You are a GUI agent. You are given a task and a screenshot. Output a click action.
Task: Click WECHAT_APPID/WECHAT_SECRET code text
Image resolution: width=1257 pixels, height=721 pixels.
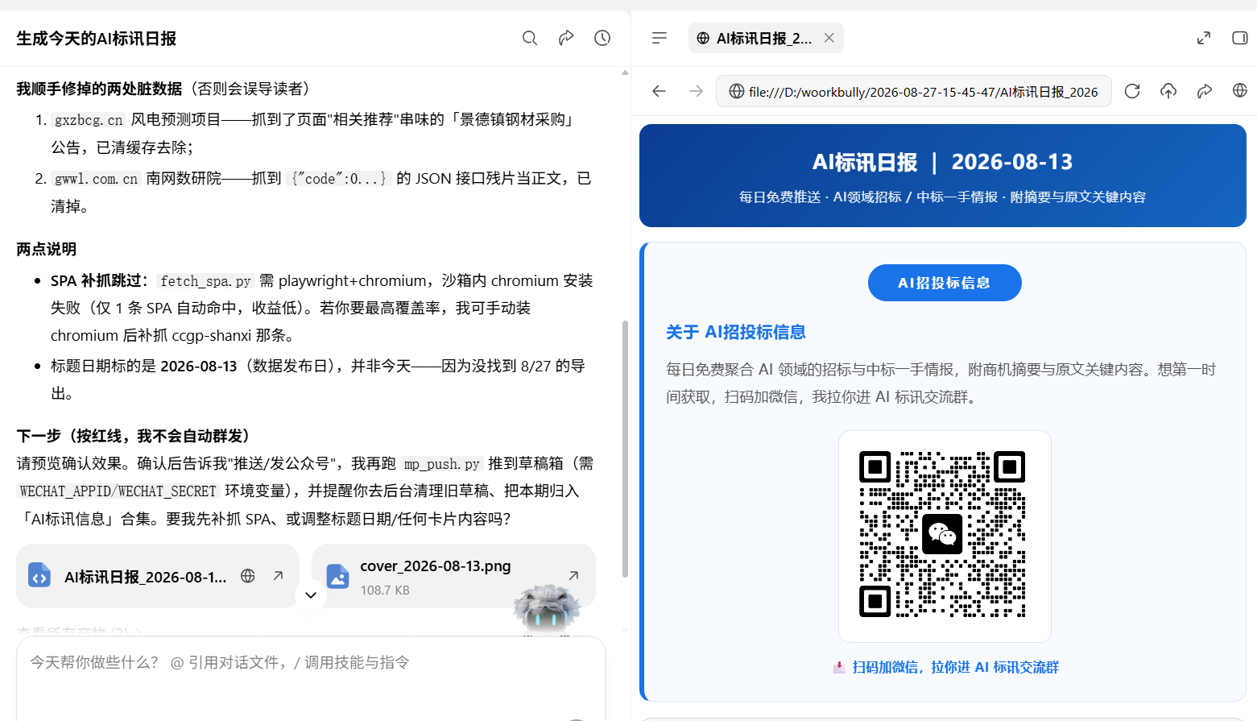coord(118,491)
